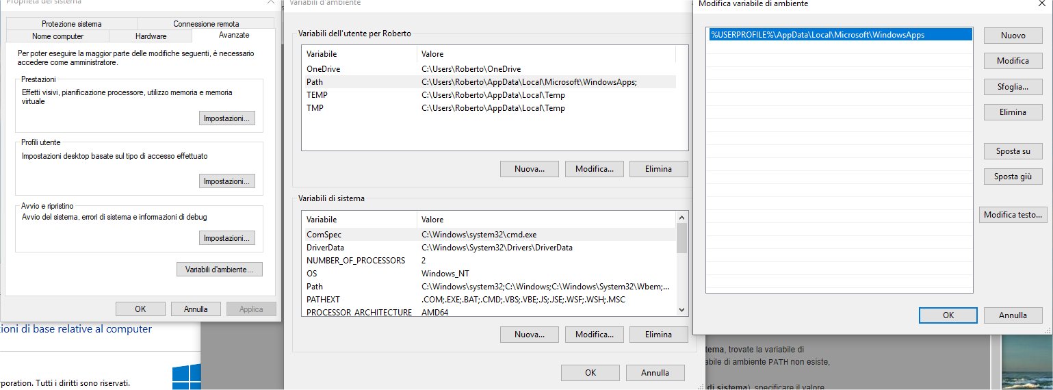Viewport: 1053px width, 390px height.
Task: Open Impostazioni under Profili utente
Action: [227, 181]
